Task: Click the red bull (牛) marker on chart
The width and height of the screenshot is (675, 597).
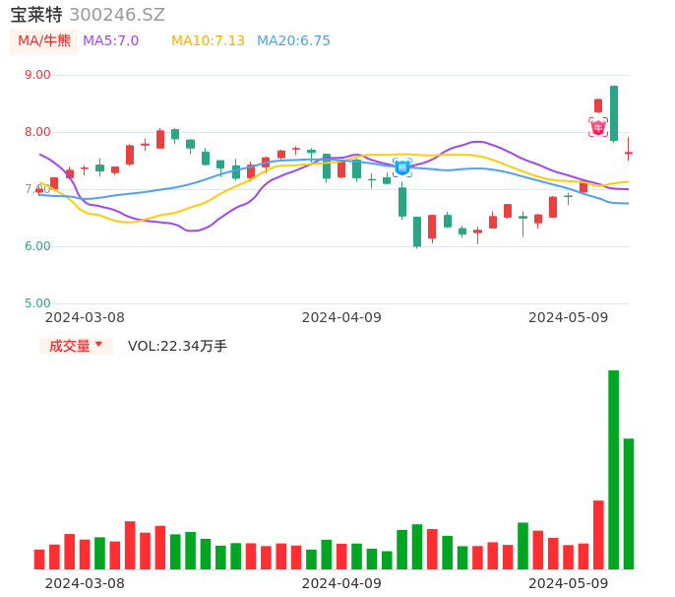Action: [598, 127]
